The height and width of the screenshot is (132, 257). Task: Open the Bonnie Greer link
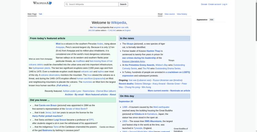173,84
